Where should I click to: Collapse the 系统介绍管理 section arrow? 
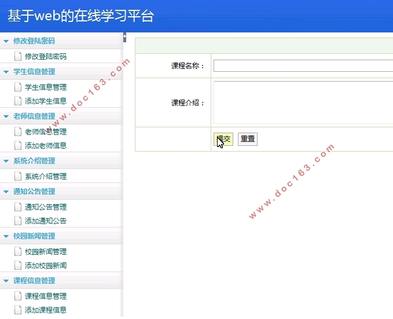(x=6, y=161)
